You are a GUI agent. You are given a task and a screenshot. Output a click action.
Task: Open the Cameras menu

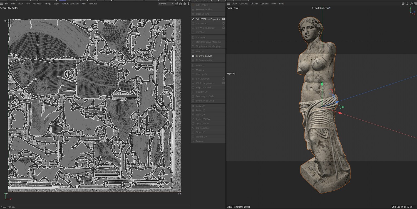click(244, 4)
